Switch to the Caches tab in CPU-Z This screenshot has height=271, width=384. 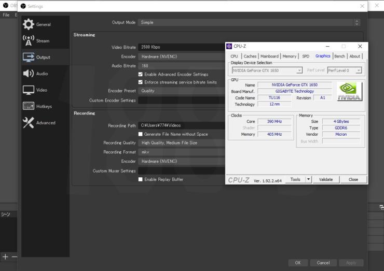pyautogui.click(x=250, y=56)
